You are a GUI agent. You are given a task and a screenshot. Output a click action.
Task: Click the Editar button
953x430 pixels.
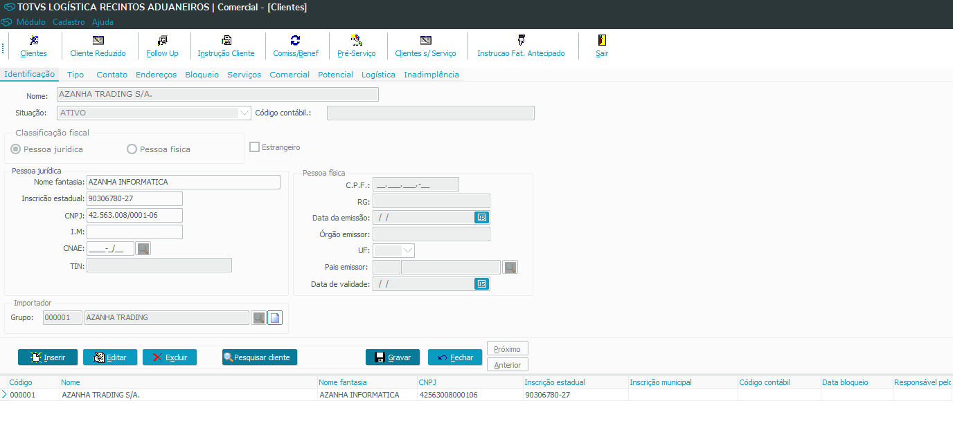coord(110,357)
